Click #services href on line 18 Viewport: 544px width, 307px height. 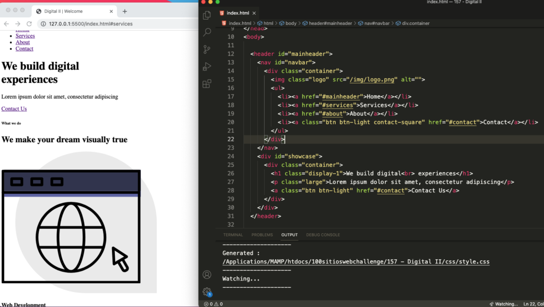point(337,105)
